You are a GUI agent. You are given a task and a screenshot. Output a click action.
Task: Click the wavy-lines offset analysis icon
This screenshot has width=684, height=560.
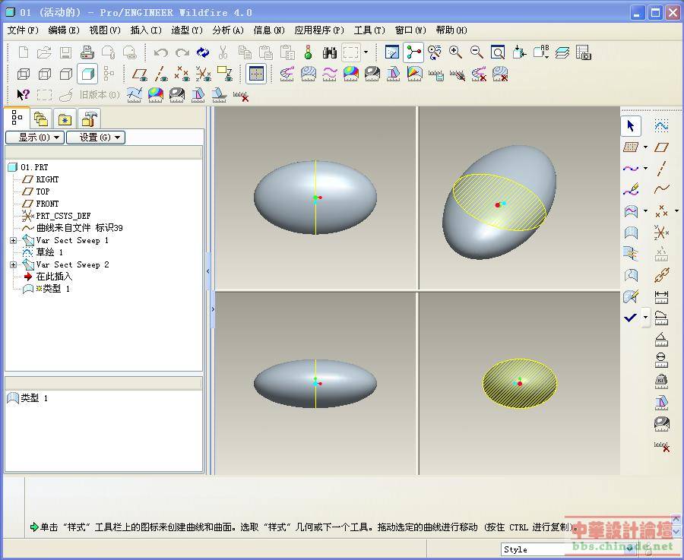(x=329, y=74)
